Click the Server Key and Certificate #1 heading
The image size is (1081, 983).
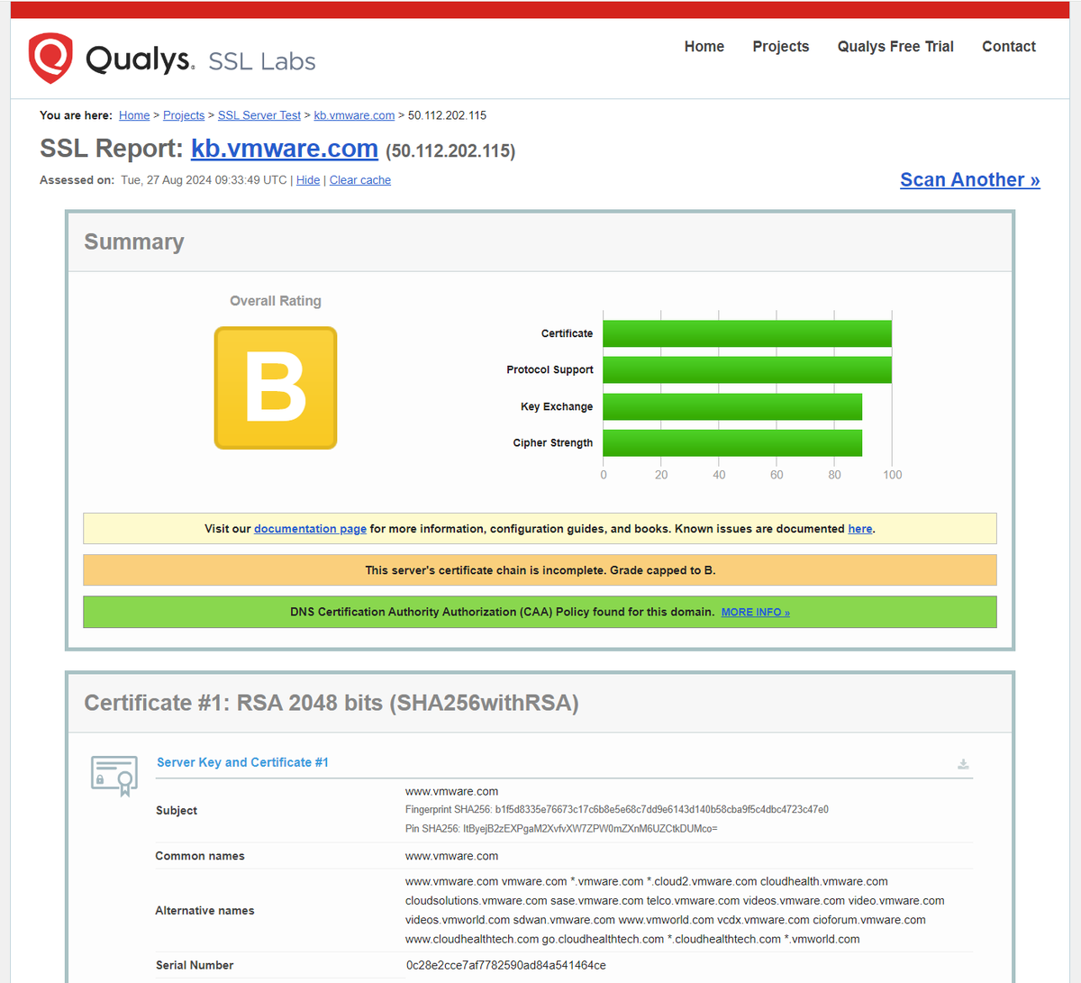(242, 762)
